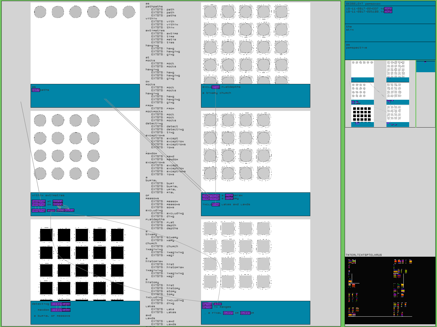Select the highlighted "quest" after "a final"
Viewport: 437px width, 327px height.
[x=228, y=313]
